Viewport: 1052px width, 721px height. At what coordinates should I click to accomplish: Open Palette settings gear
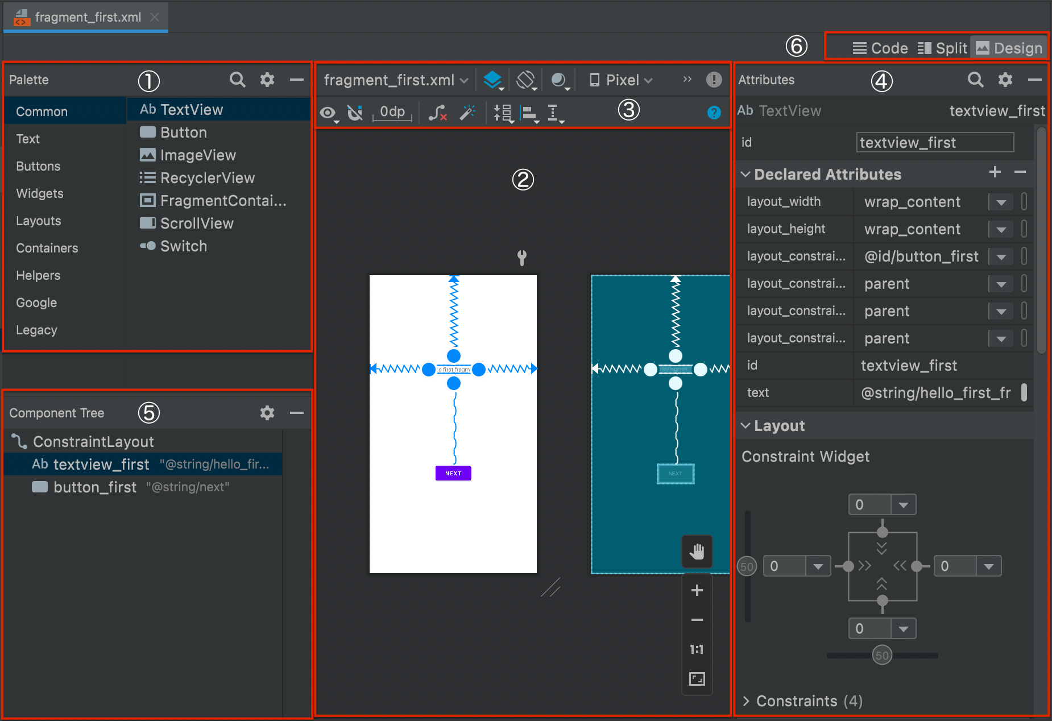coord(267,80)
